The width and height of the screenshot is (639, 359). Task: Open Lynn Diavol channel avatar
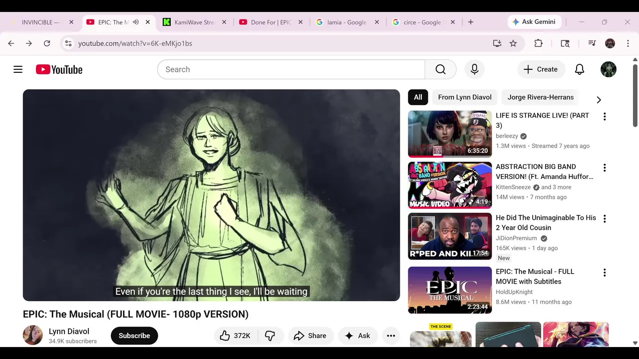pos(33,336)
